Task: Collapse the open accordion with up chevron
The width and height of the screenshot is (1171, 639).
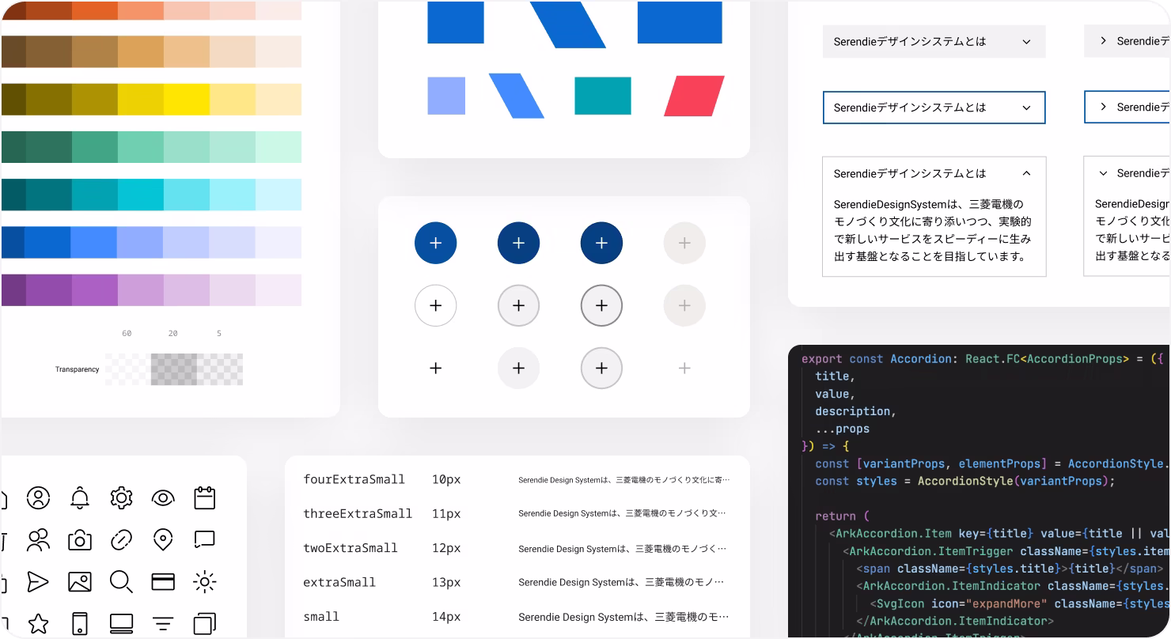Action: coord(1026,173)
